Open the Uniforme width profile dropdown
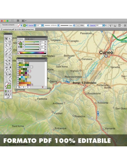The height and width of the screenshot is (165, 127). (x=58, y=25)
